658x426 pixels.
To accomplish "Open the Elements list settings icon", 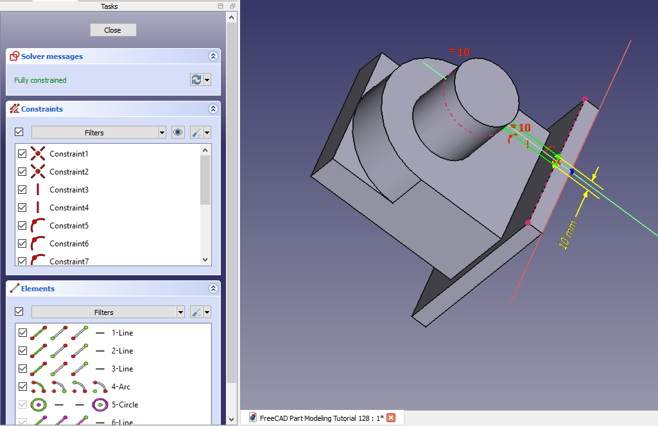I will click(x=197, y=312).
